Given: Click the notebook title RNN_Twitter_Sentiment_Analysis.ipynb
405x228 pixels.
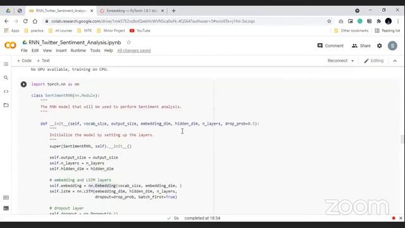Looking at the screenshot, I should pyautogui.click(x=75, y=42).
